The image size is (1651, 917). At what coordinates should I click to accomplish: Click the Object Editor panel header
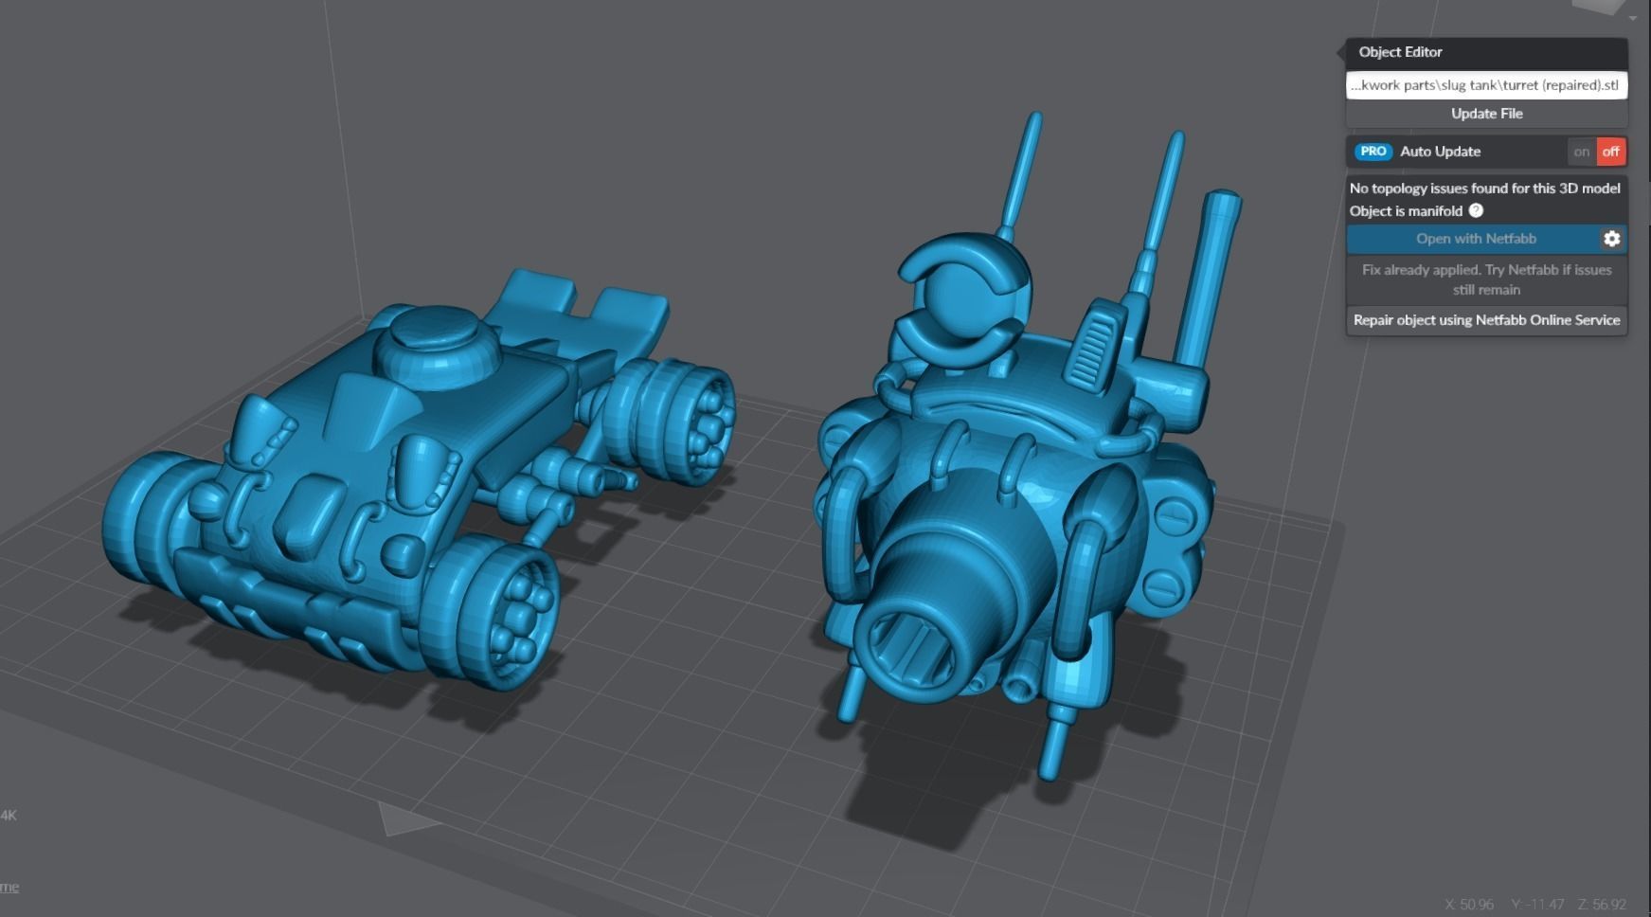[1486, 52]
